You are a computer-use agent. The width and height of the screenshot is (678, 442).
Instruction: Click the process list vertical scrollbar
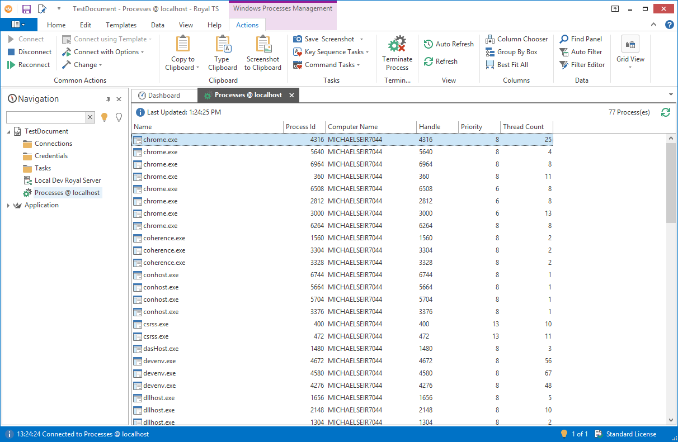point(671,279)
